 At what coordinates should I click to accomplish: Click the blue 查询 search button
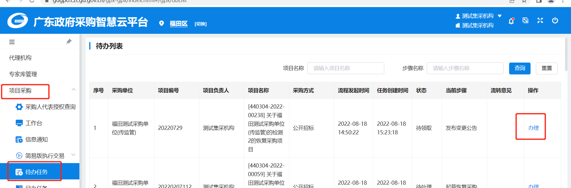click(x=520, y=68)
